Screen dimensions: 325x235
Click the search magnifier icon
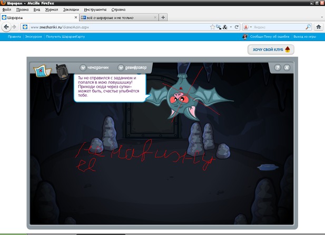click(x=308, y=27)
